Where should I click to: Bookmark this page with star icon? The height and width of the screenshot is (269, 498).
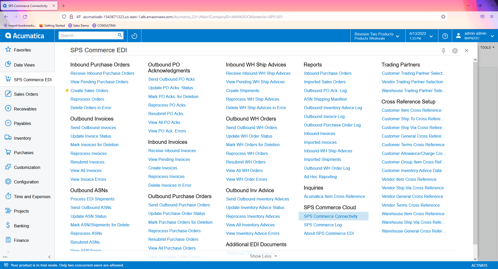click(x=443, y=17)
